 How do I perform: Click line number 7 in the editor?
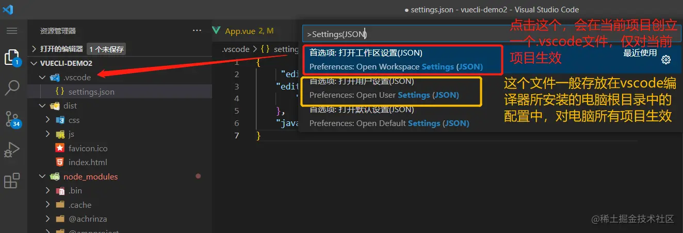pyautogui.click(x=237, y=136)
